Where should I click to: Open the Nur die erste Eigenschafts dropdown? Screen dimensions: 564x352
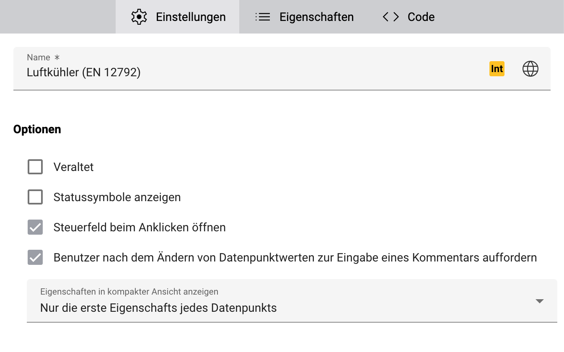pyautogui.click(x=292, y=301)
